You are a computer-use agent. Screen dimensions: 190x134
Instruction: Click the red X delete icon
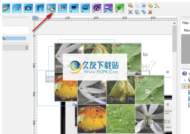(x=150, y=12)
